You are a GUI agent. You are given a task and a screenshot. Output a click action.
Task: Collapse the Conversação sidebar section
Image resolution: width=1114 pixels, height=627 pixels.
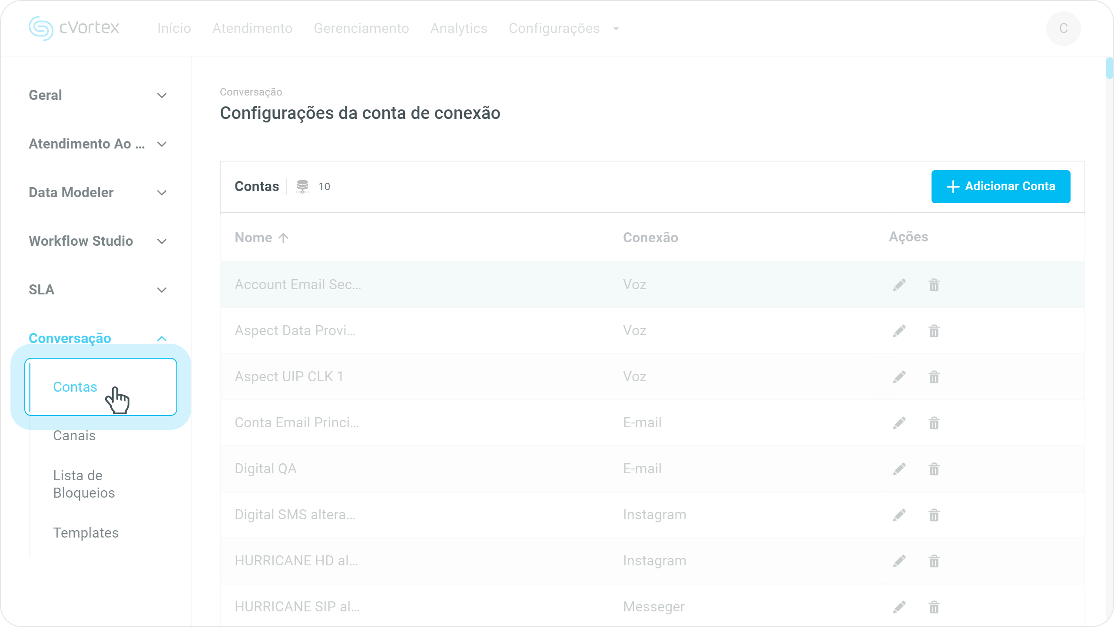162,339
